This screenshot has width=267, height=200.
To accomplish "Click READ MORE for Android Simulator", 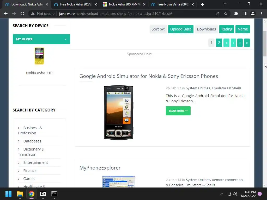I will tap(178, 111).
